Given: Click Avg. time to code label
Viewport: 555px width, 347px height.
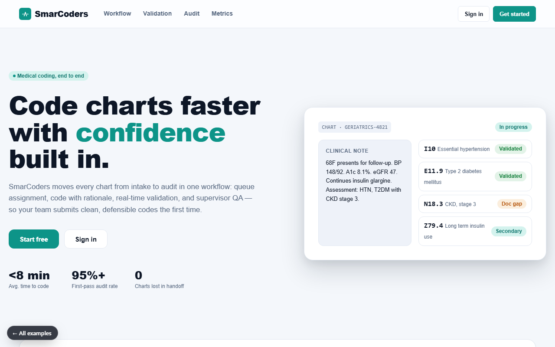Looking at the screenshot, I should click(x=29, y=286).
